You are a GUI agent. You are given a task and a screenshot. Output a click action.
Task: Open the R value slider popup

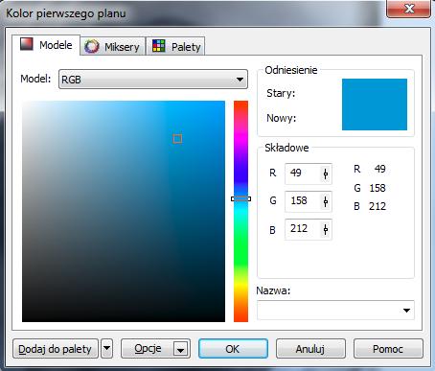pyautogui.click(x=326, y=174)
